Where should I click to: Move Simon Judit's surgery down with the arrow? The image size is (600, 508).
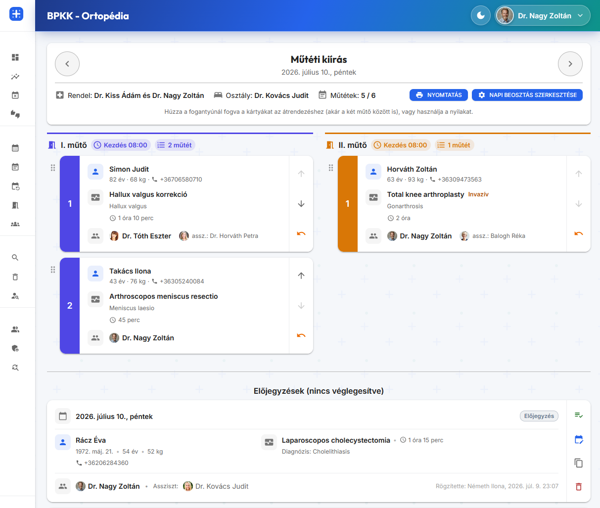(x=301, y=204)
